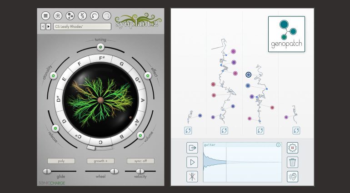
Task: Click the undo arrow button
Action: click(95, 16)
